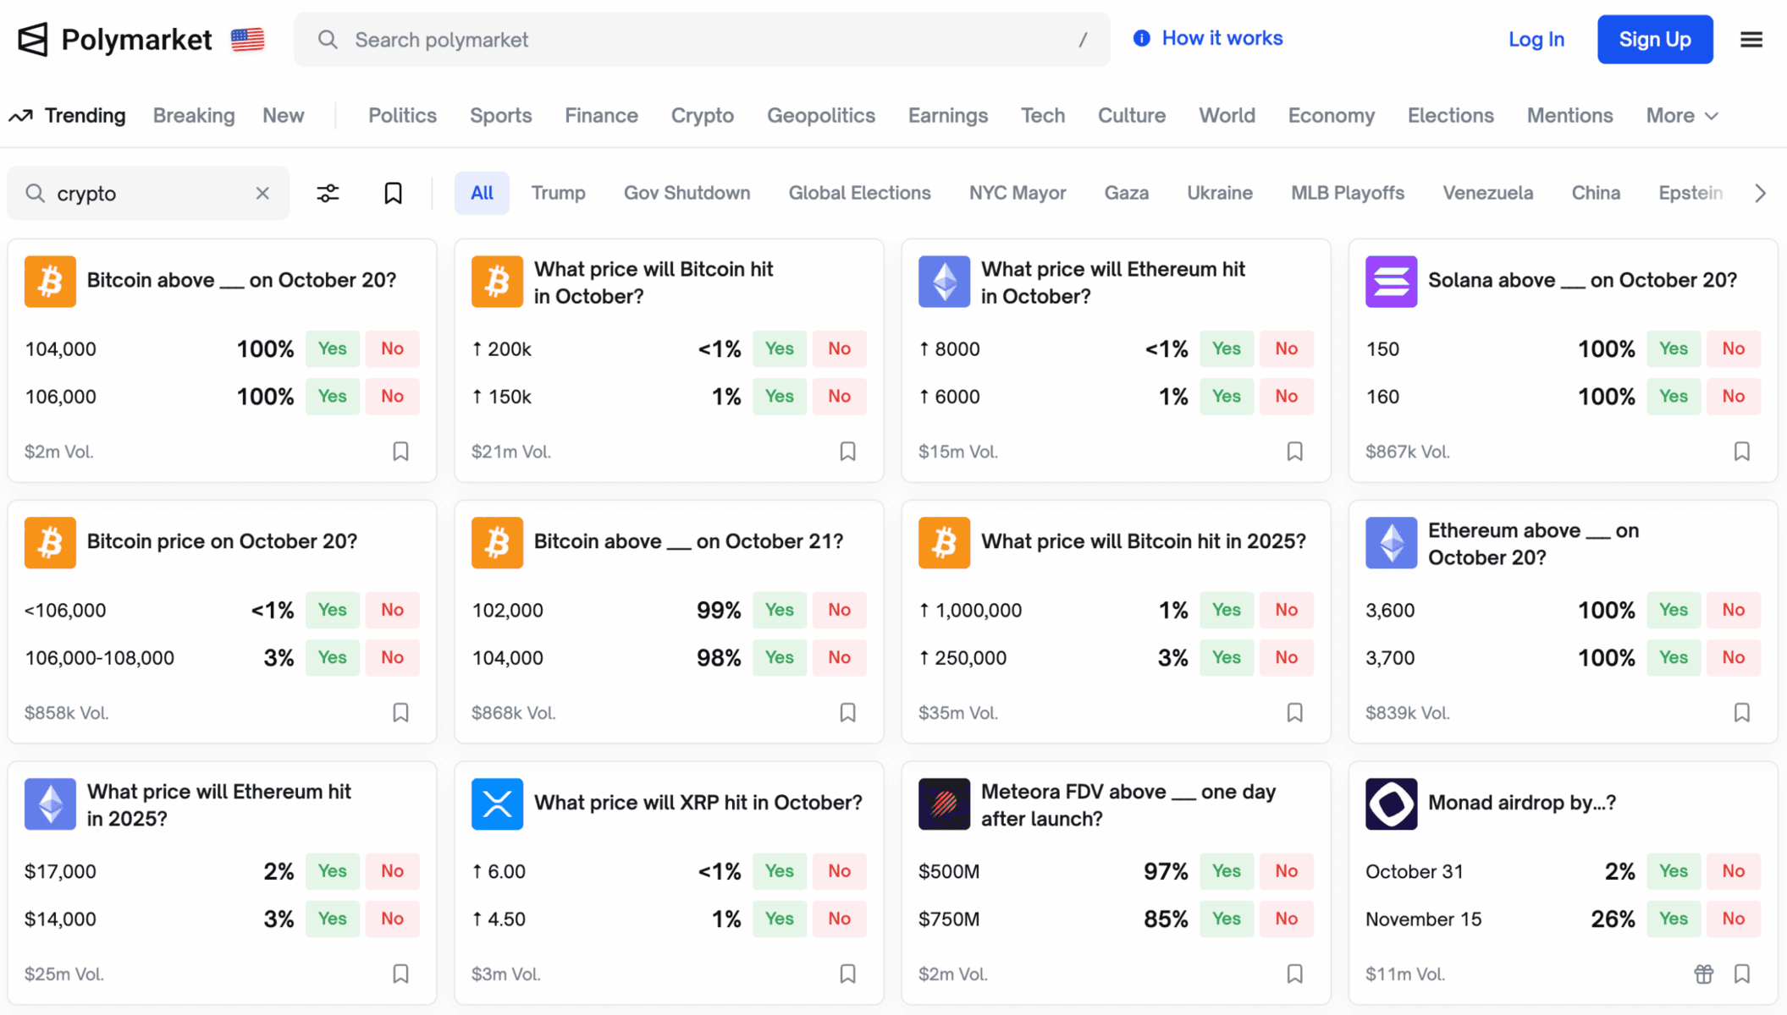Bookmark the XRP hit in October market
The height and width of the screenshot is (1015, 1787).
point(847,974)
